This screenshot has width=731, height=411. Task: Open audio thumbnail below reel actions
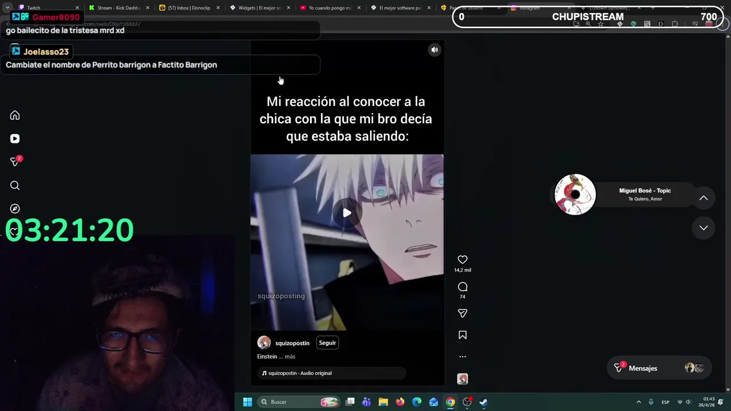[x=463, y=379]
